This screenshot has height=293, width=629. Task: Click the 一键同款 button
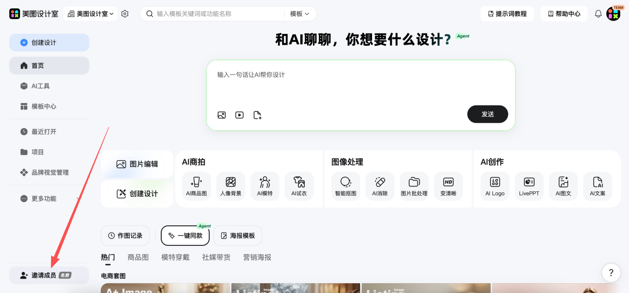click(185, 236)
